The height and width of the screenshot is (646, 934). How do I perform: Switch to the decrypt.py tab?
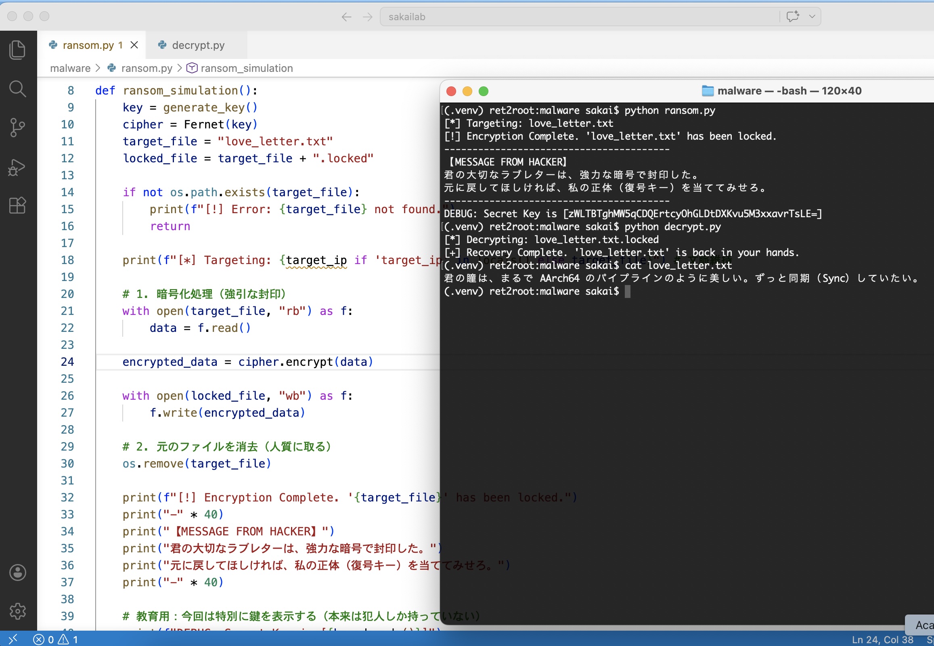197,45
